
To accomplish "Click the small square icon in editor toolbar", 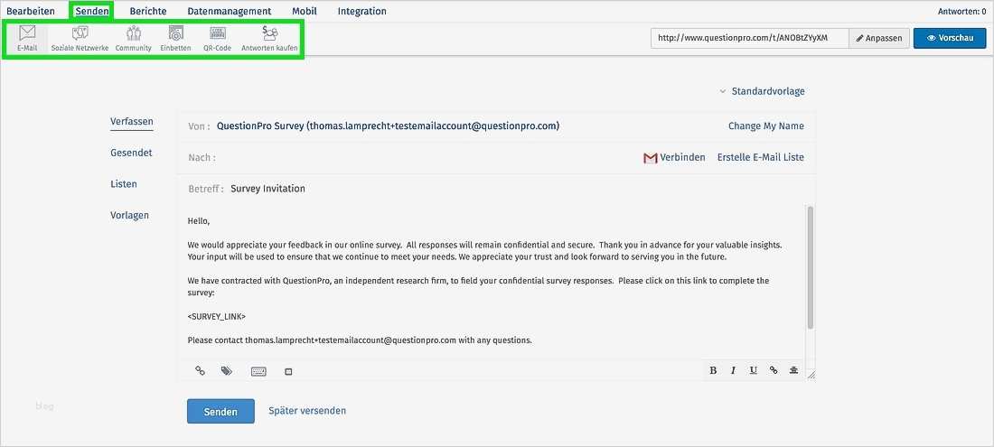I will tap(288, 372).
